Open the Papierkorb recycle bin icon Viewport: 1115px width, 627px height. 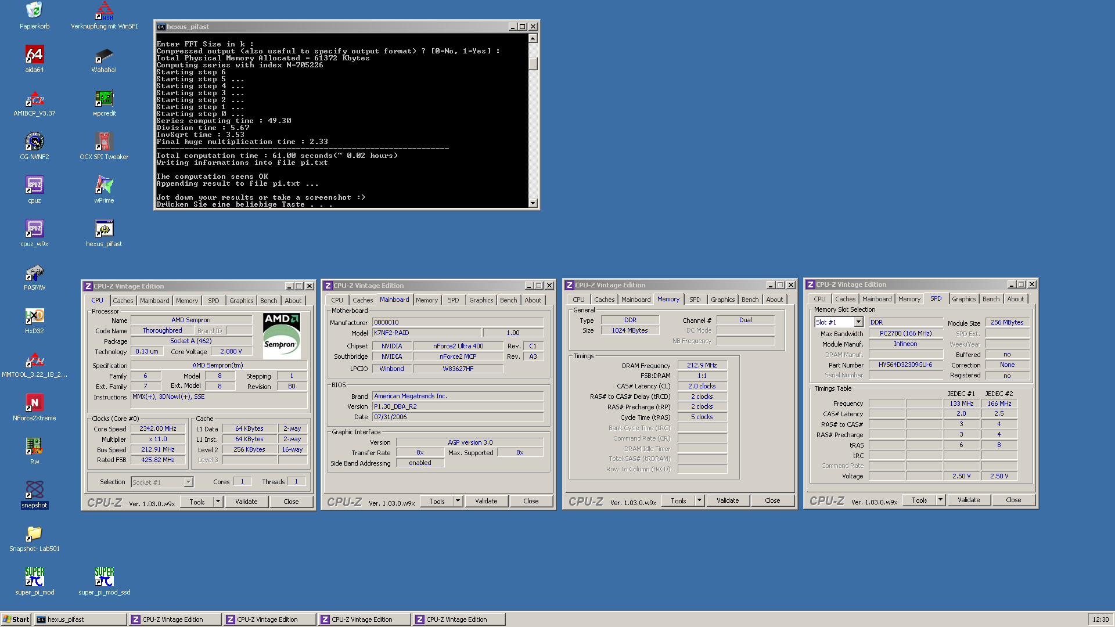click(34, 10)
